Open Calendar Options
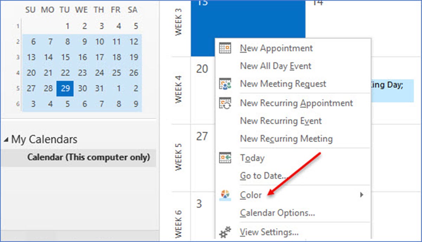 pyautogui.click(x=277, y=213)
